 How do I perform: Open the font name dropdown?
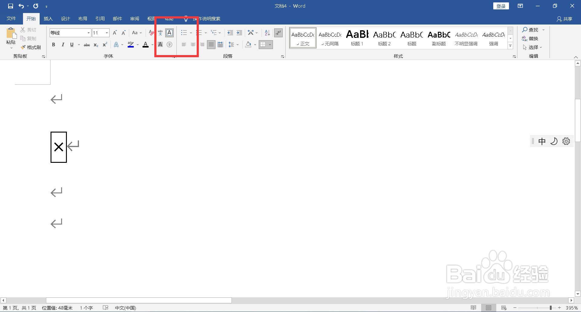click(x=89, y=33)
